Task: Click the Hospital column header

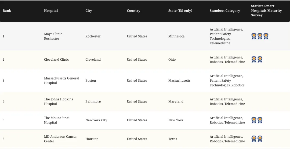Action: (51, 11)
